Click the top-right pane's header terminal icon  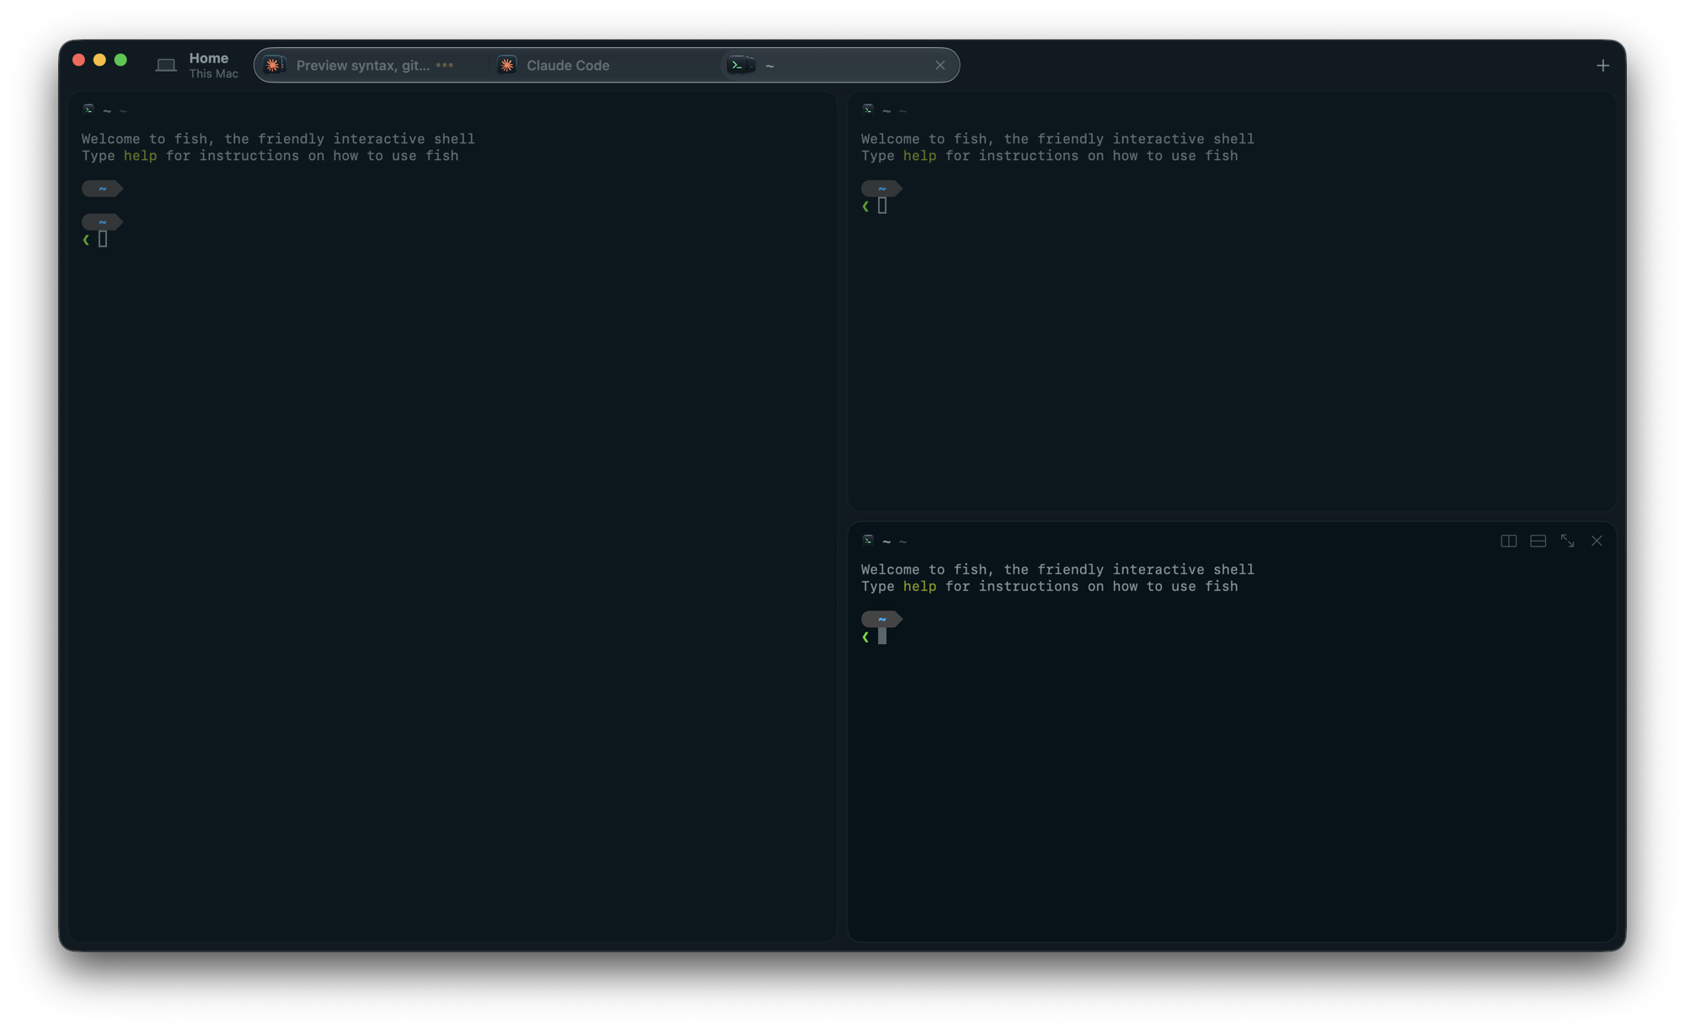point(868,109)
